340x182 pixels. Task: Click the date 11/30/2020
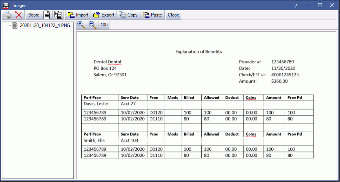[x=283, y=68]
